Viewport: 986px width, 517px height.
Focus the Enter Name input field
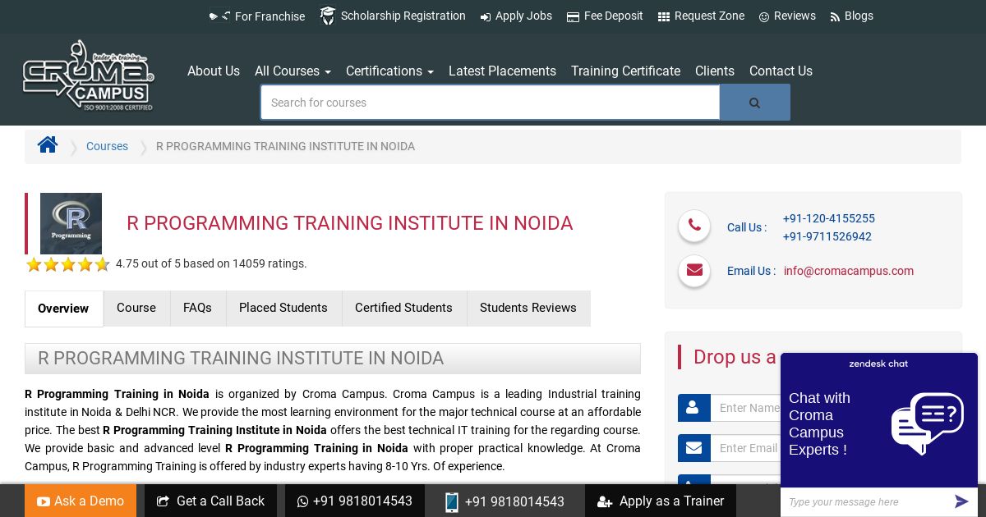pyautogui.click(x=745, y=408)
